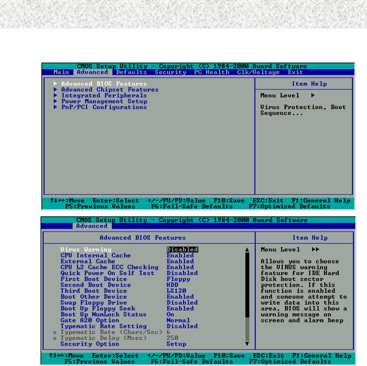Open Integrated Peripherals submenu

coord(104,95)
